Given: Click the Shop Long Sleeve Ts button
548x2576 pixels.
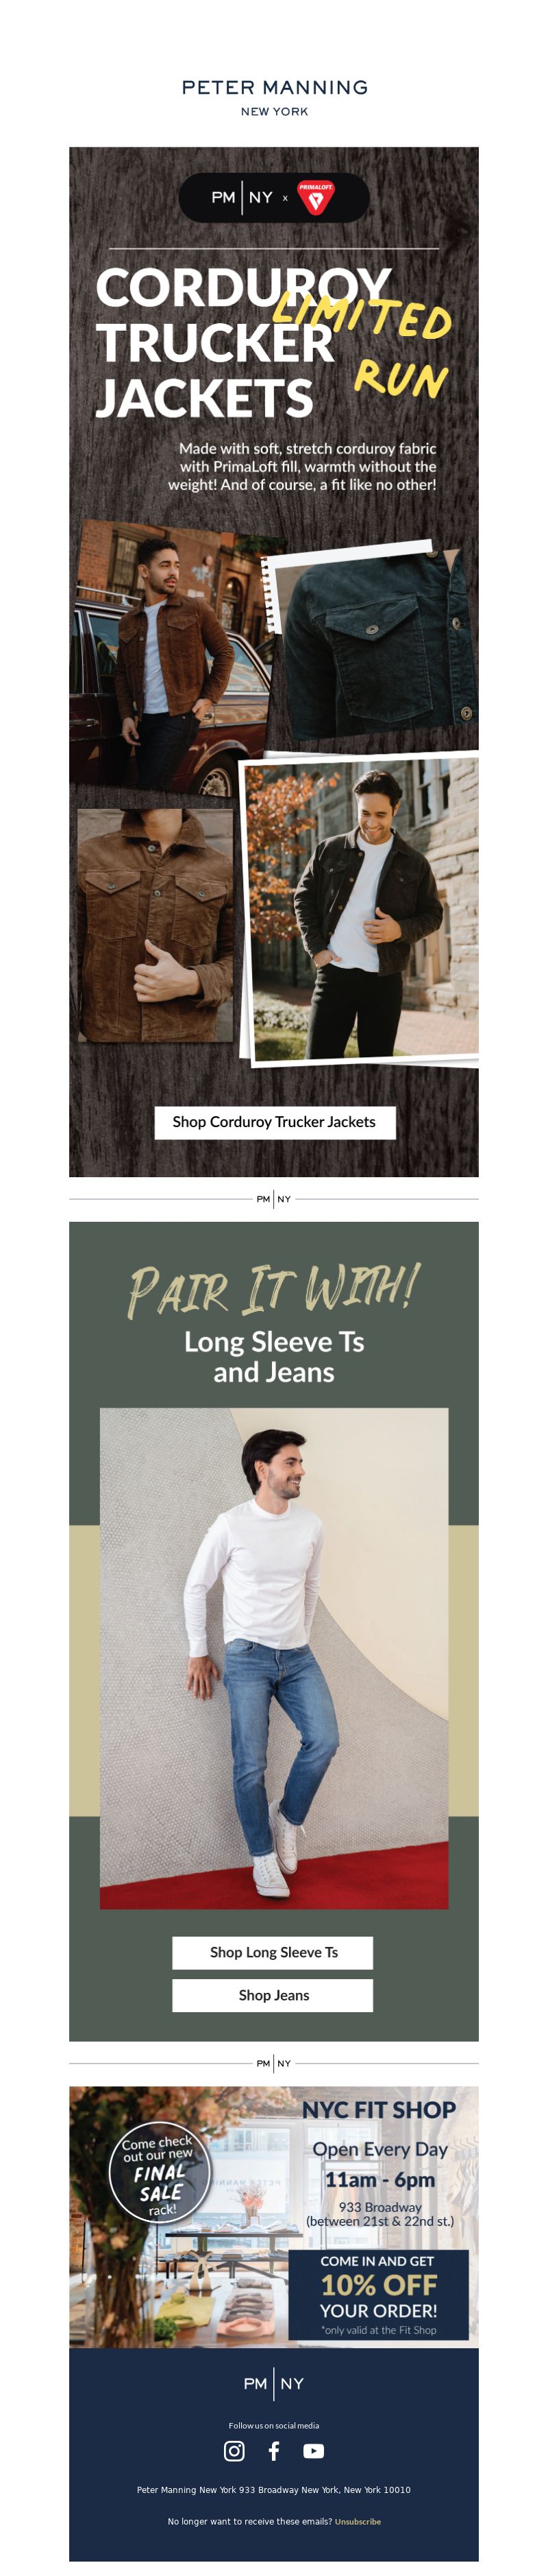Looking at the screenshot, I should tap(273, 1952).
